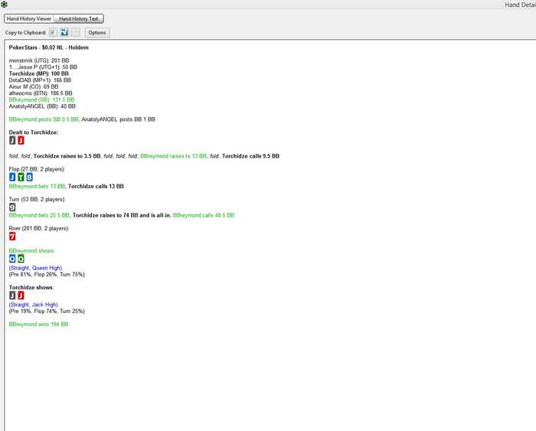Click the Torchidze (MP) 100 BB line
Viewport: 536px width, 431px height.
[38, 73]
